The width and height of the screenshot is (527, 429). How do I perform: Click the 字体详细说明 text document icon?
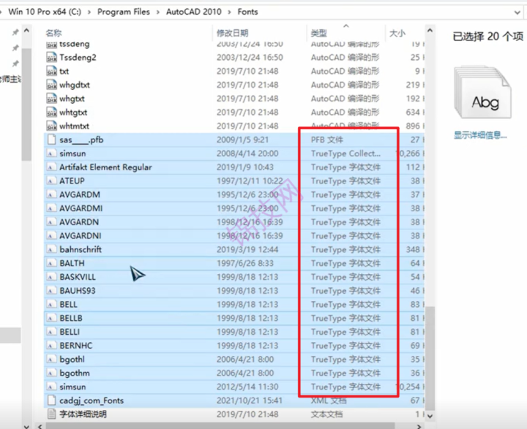[51, 414]
